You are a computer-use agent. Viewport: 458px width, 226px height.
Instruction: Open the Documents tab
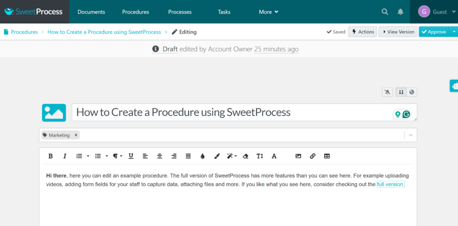click(x=91, y=12)
